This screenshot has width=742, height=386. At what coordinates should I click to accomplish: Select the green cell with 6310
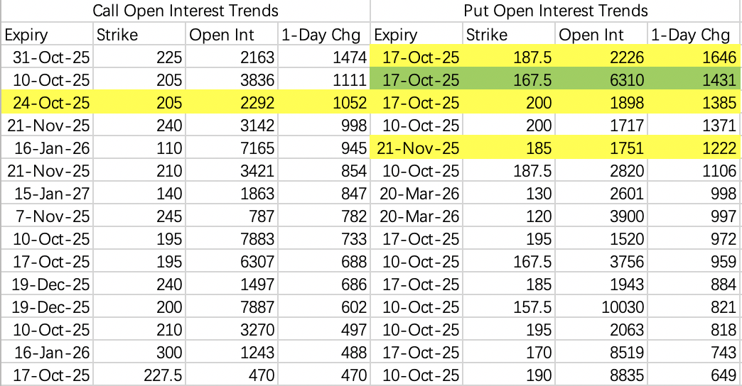pos(601,80)
